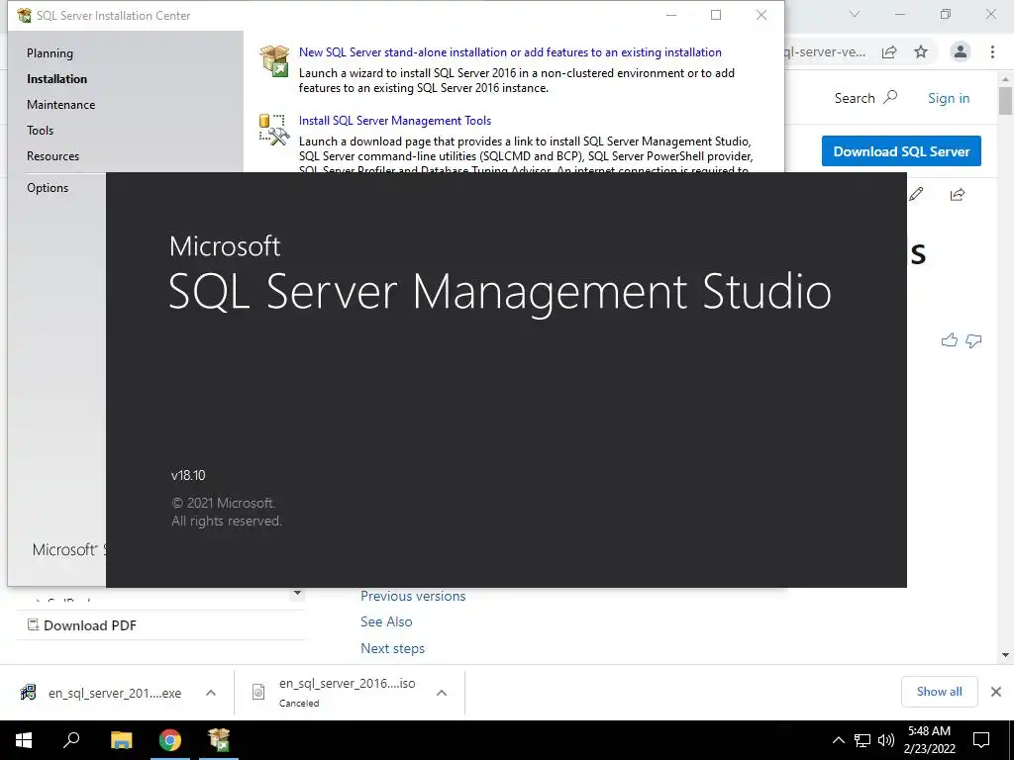Screen dimensions: 1014x760
Task: Open File Explorer from taskbar
Action: pyautogui.click(x=121, y=740)
